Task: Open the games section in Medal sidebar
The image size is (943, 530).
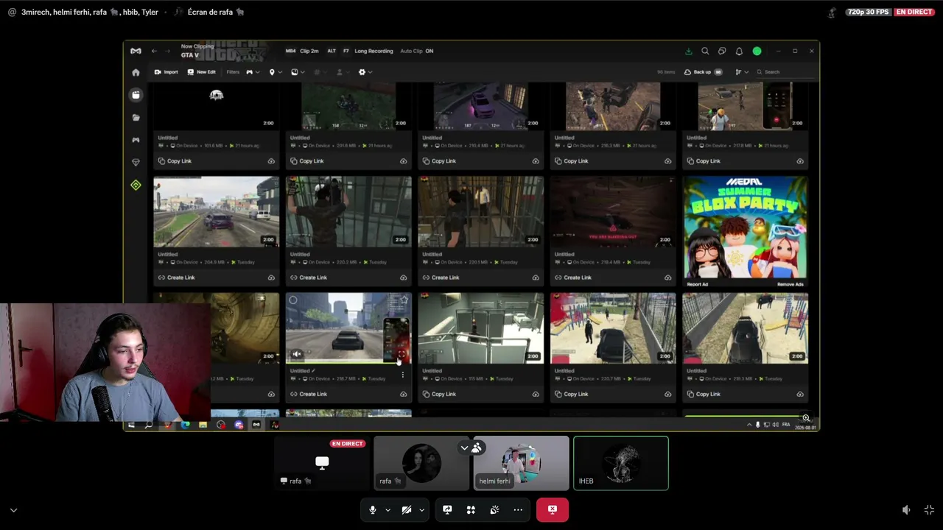Action: [x=136, y=140]
